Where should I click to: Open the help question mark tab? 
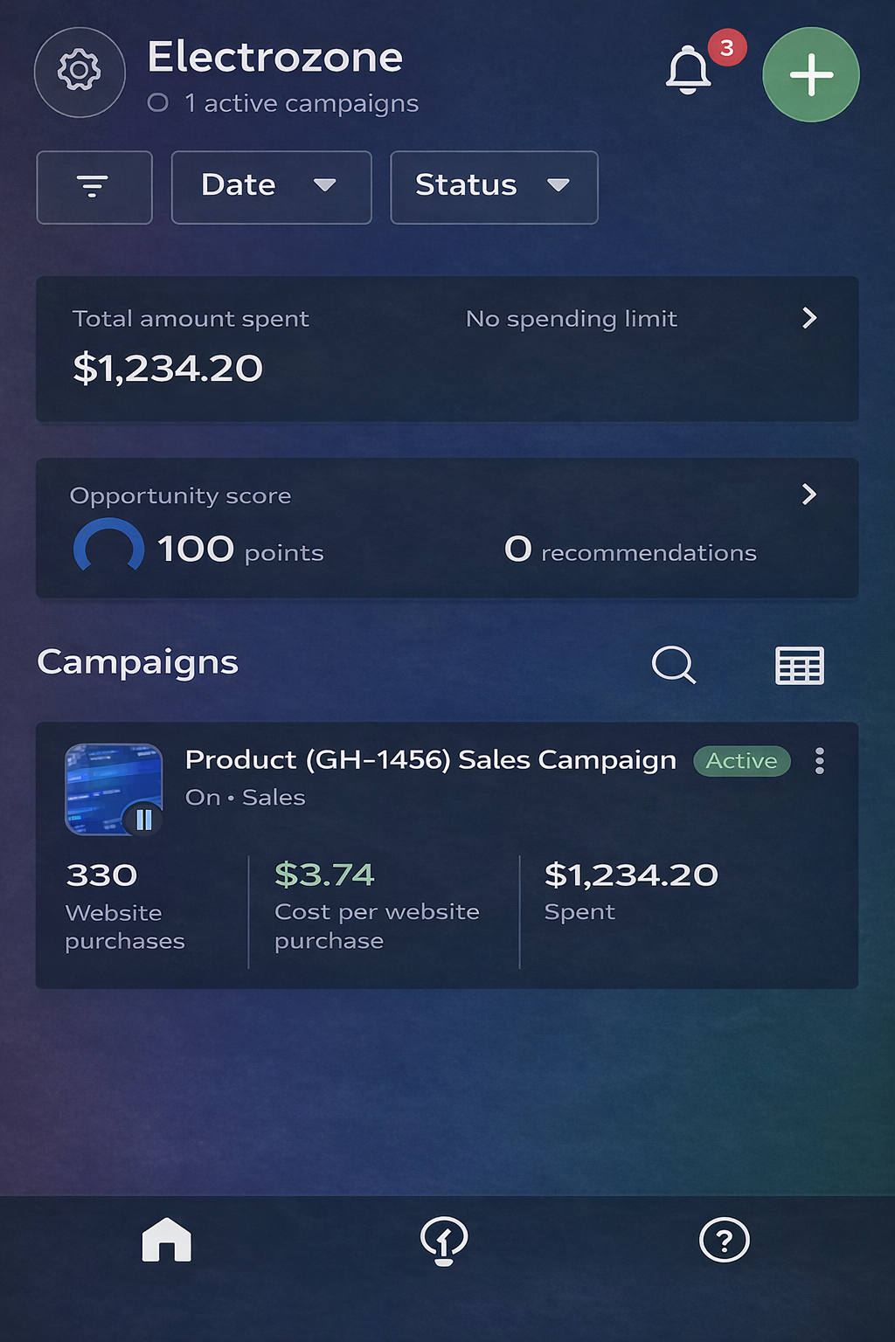pyautogui.click(x=724, y=1241)
